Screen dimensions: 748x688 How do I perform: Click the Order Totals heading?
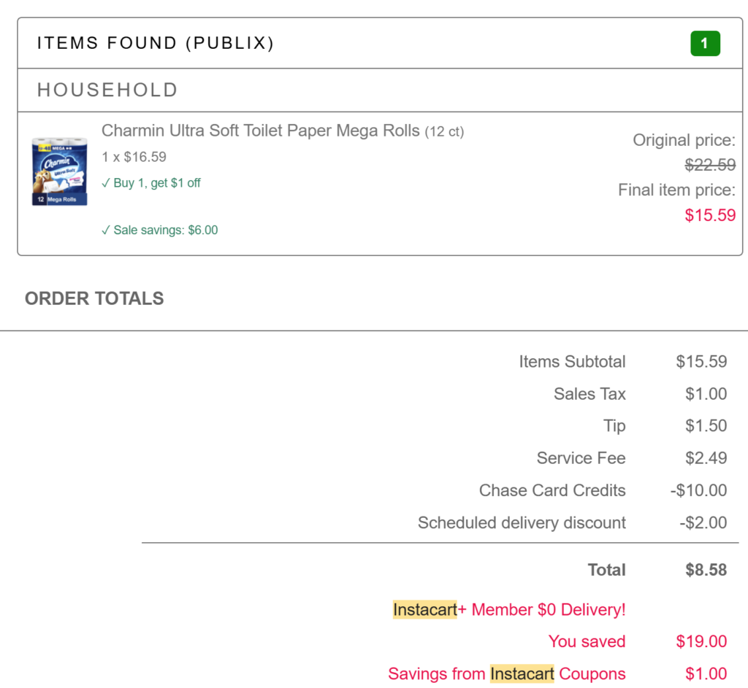tap(94, 298)
